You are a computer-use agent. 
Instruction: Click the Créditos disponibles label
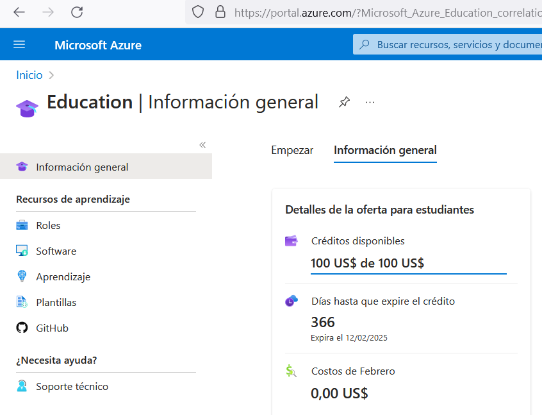[x=357, y=241]
